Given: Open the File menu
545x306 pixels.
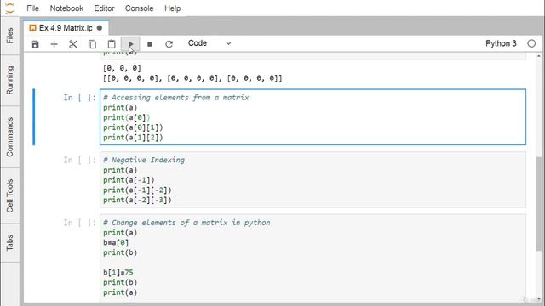Looking at the screenshot, I should coord(32,8).
